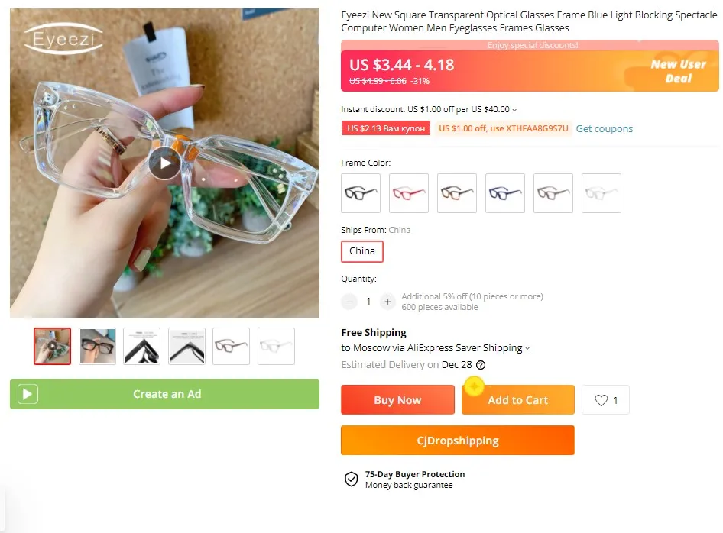Open the Get coupons link
This screenshot has width=723, height=533.
605,129
